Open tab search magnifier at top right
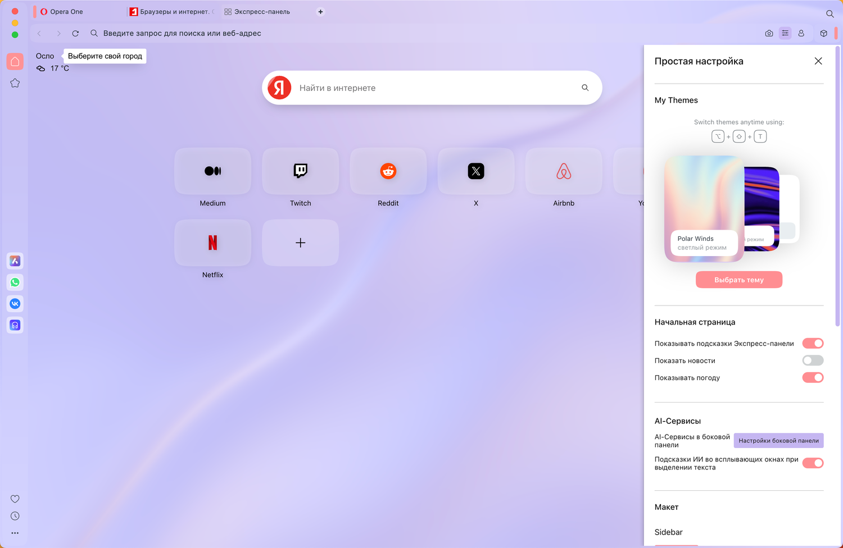Screen dimensions: 843x548 coord(830,13)
